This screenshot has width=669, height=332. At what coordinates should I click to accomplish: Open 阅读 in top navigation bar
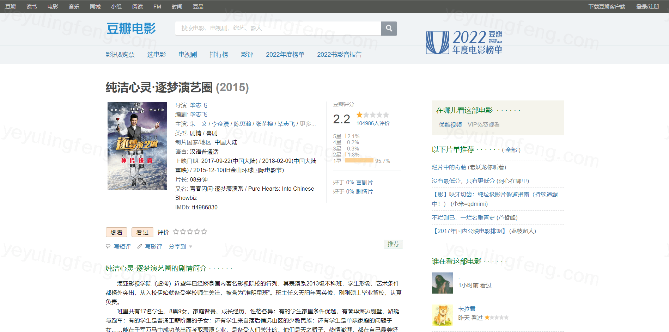tap(138, 6)
